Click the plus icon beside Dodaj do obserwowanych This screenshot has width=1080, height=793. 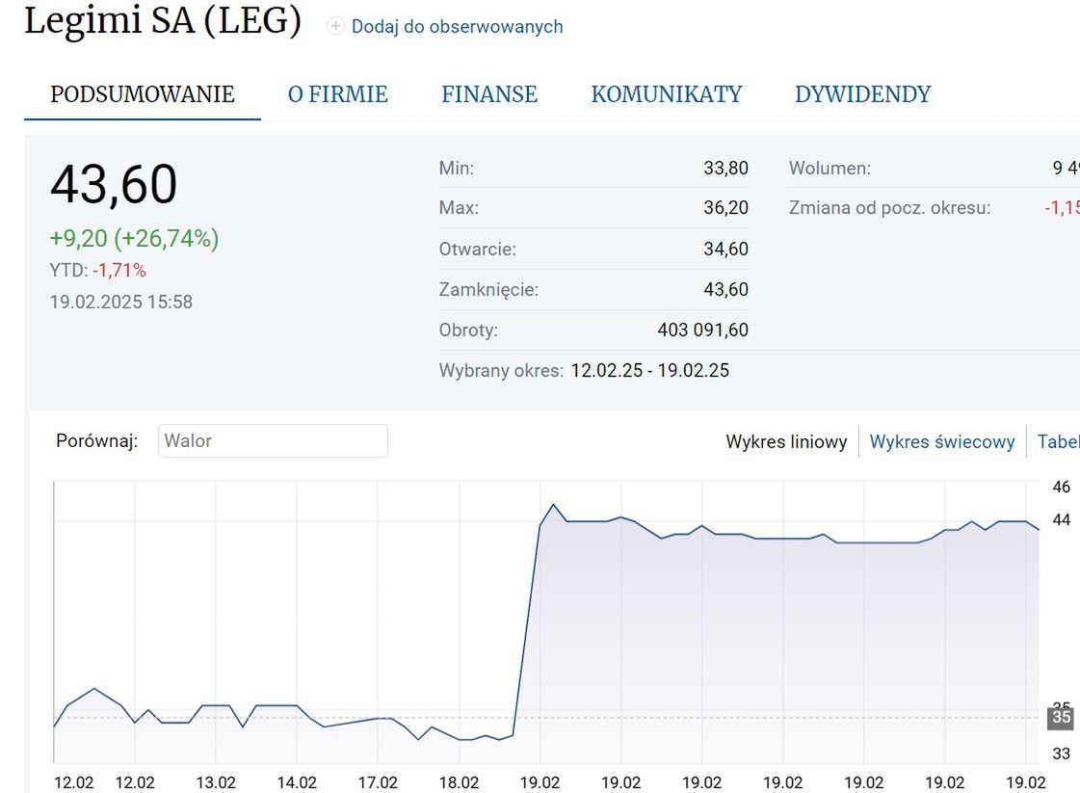click(335, 27)
